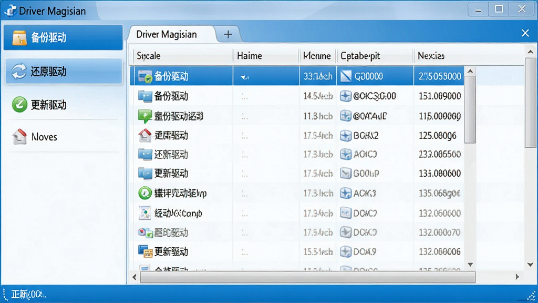Click the Driver Magisian title bar app icon

point(11,11)
